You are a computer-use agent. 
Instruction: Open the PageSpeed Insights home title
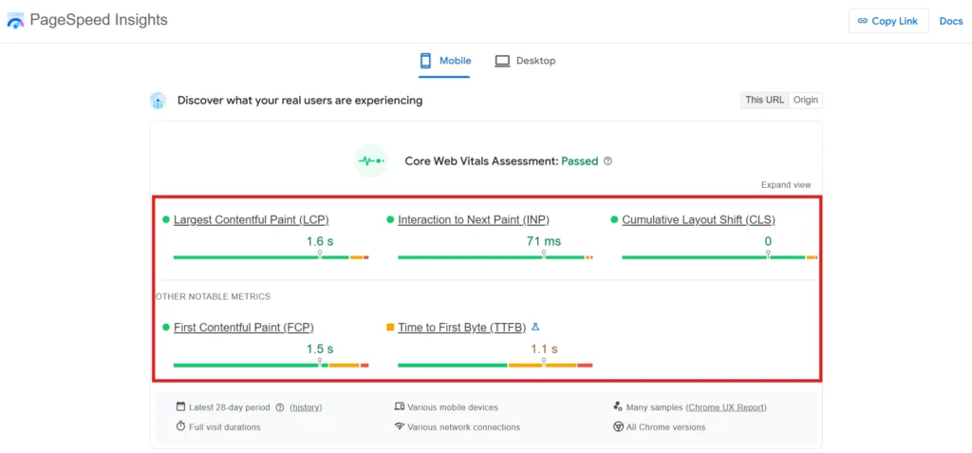click(x=99, y=20)
